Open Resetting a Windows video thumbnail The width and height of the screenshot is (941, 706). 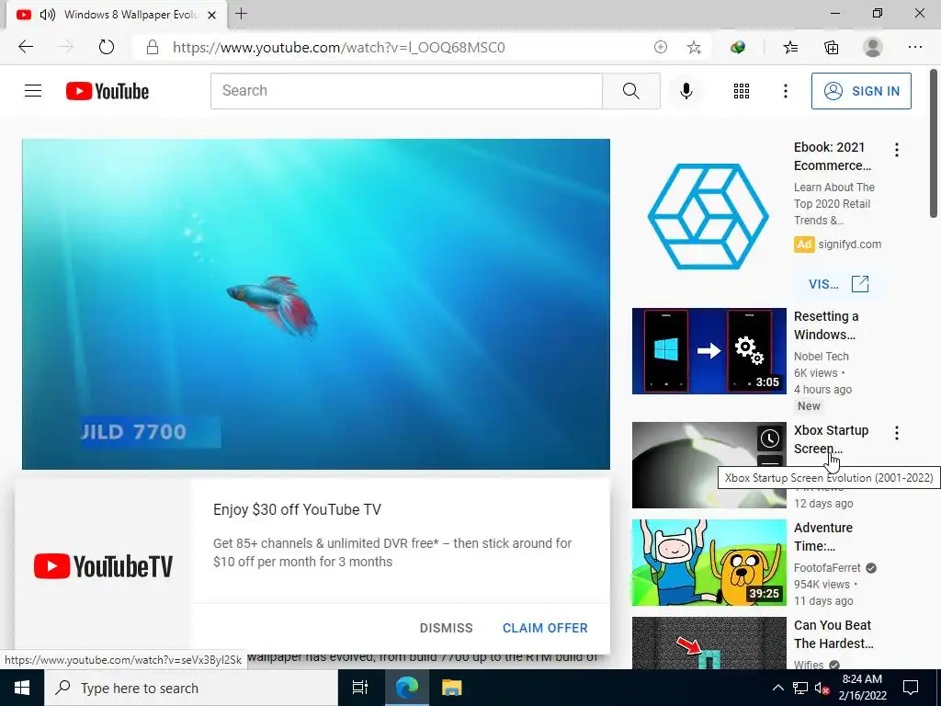pos(709,351)
